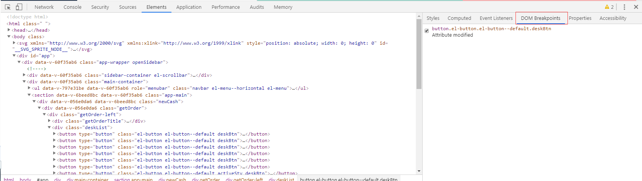Collapse the main-container div

click(x=24, y=81)
